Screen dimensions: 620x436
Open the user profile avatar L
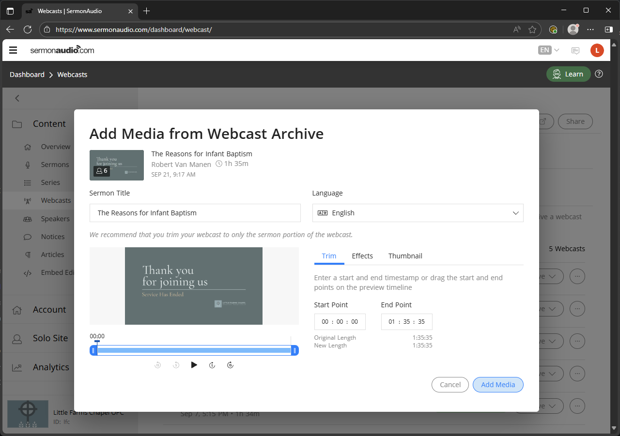(597, 50)
